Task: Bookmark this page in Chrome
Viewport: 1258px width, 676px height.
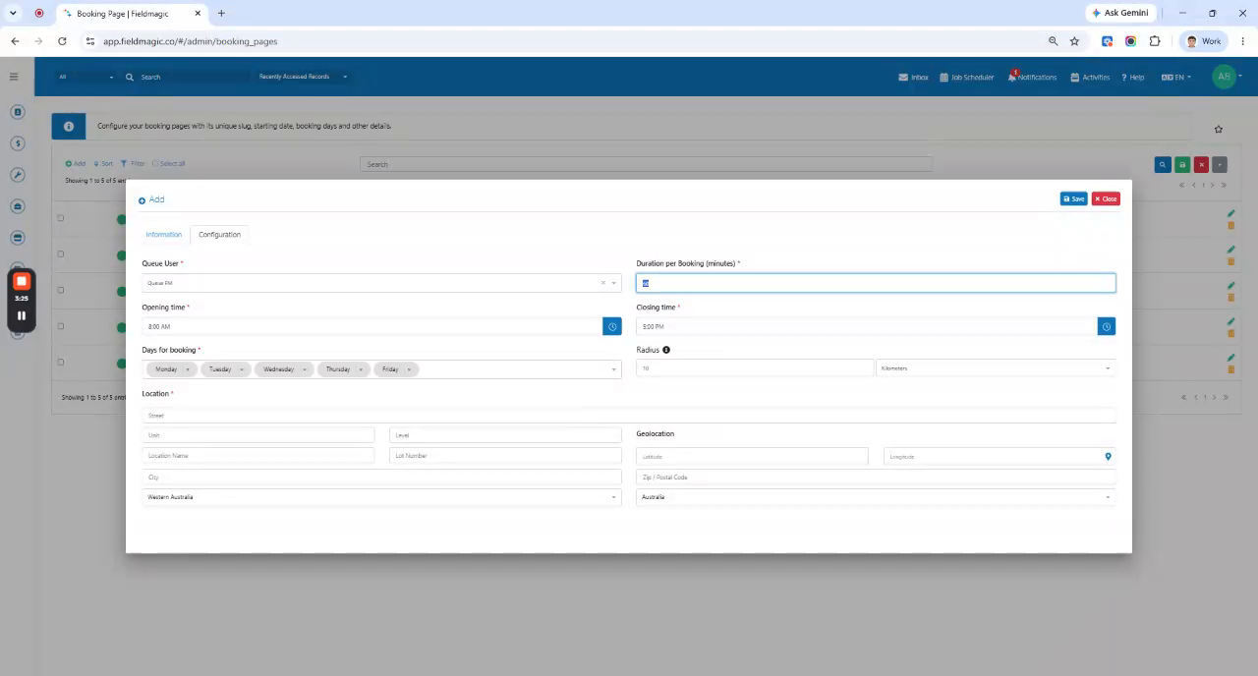Action: click(x=1074, y=41)
